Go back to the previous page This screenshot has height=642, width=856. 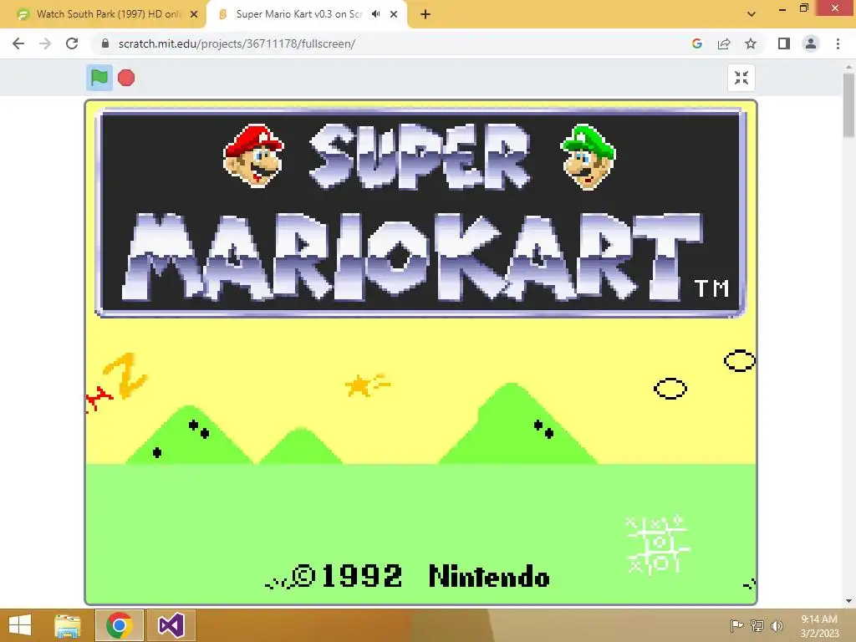[x=18, y=43]
